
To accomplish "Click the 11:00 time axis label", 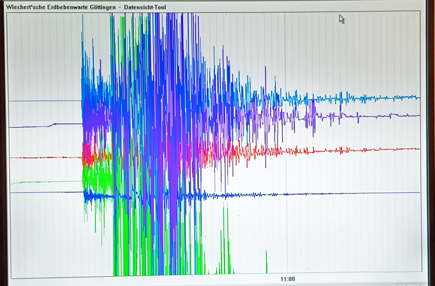I will tap(288, 279).
